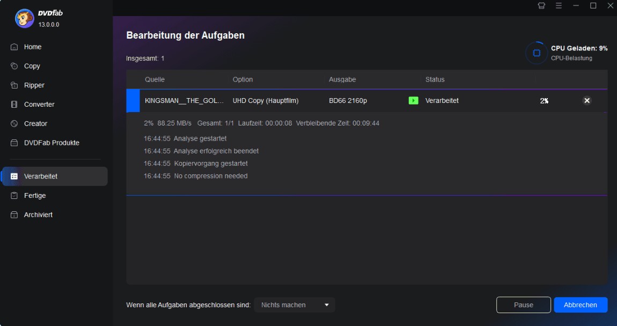The height and width of the screenshot is (326, 617).
Task: Click 'BD66 2160p' output cell
Action: (x=348, y=101)
